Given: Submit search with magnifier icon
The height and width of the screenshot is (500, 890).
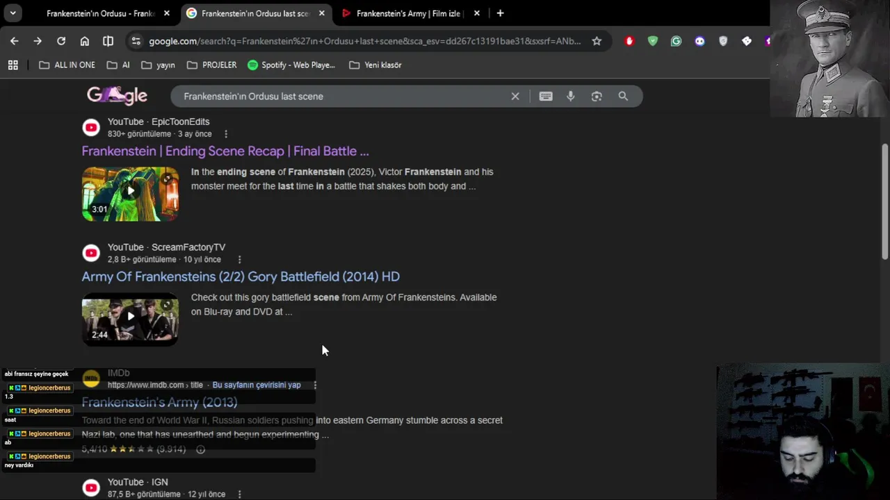Looking at the screenshot, I should (x=623, y=97).
